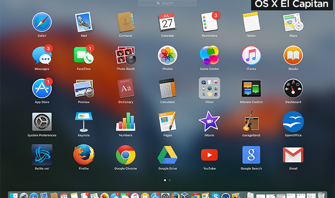Open the Trash in the Dock

click(x=321, y=195)
